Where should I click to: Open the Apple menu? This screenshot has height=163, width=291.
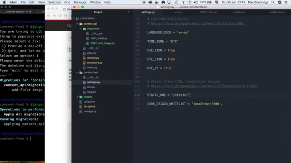(x=5, y=2)
